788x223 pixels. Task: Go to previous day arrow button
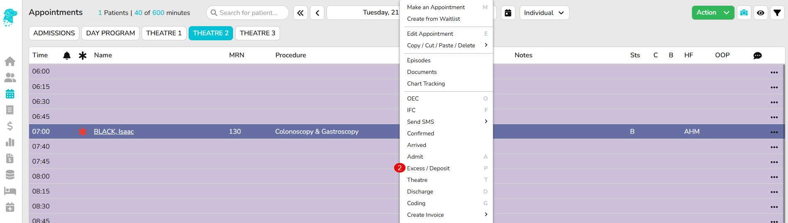pos(317,13)
